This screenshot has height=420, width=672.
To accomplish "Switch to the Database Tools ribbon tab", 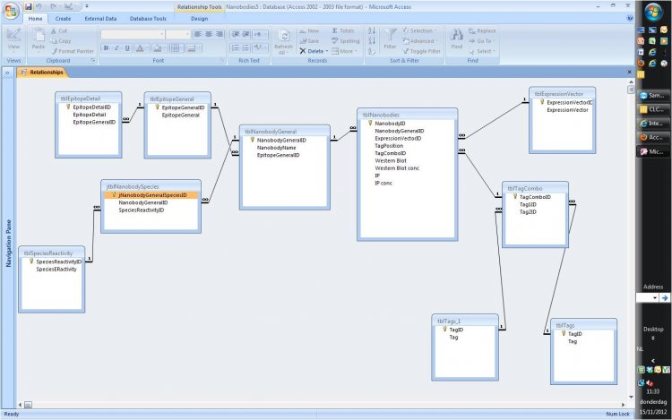I will (x=147, y=18).
